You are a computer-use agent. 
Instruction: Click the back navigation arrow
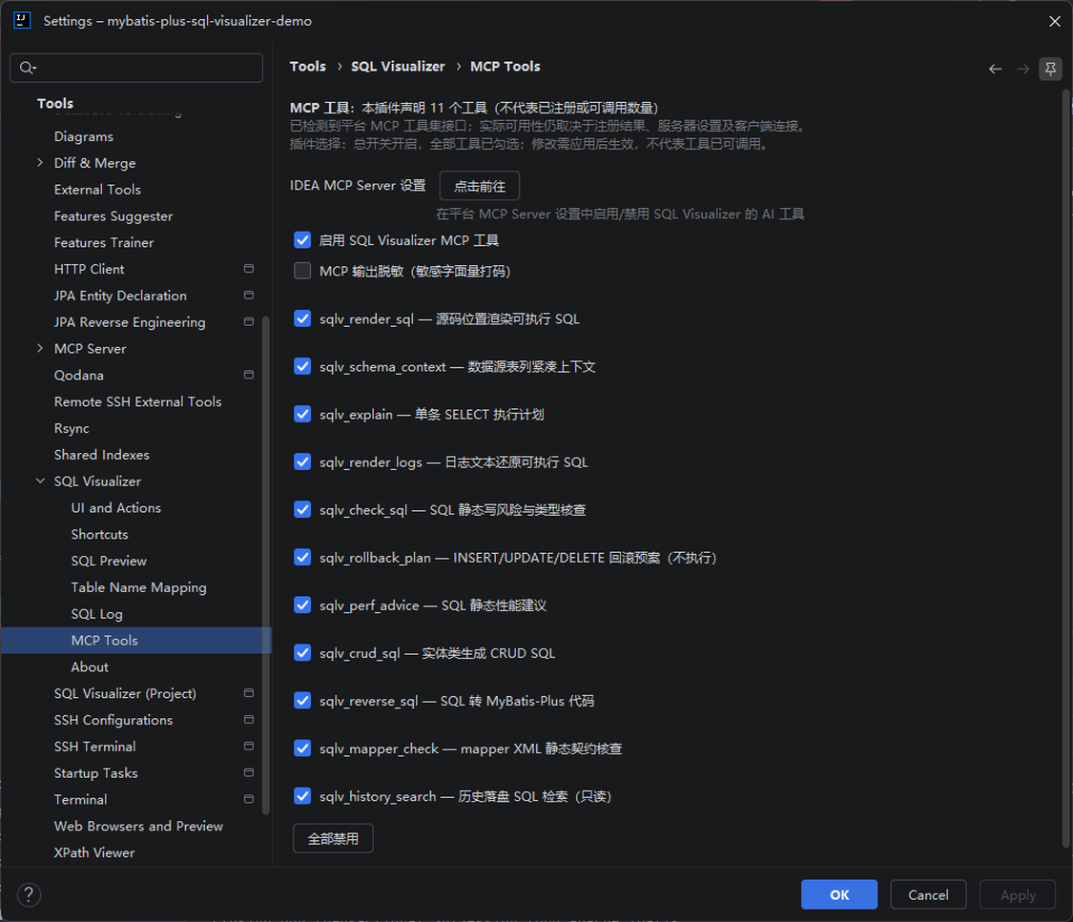pos(995,69)
